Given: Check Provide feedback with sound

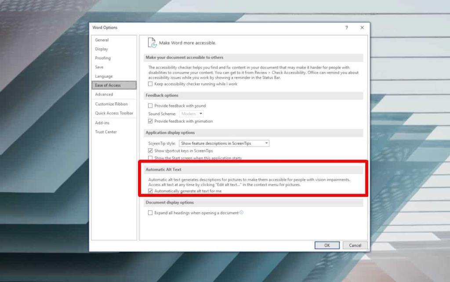Looking at the screenshot, I should pyautogui.click(x=149, y=105).
